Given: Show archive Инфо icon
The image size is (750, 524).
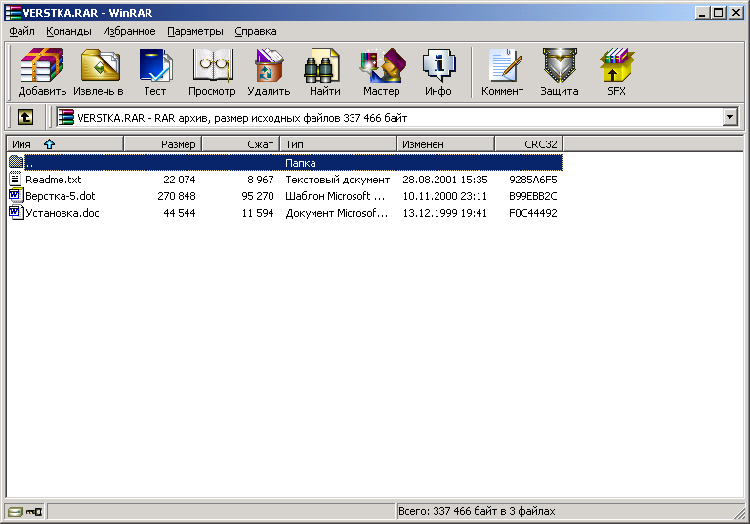Looking at the screenshot, I should (x=438, y=65).
